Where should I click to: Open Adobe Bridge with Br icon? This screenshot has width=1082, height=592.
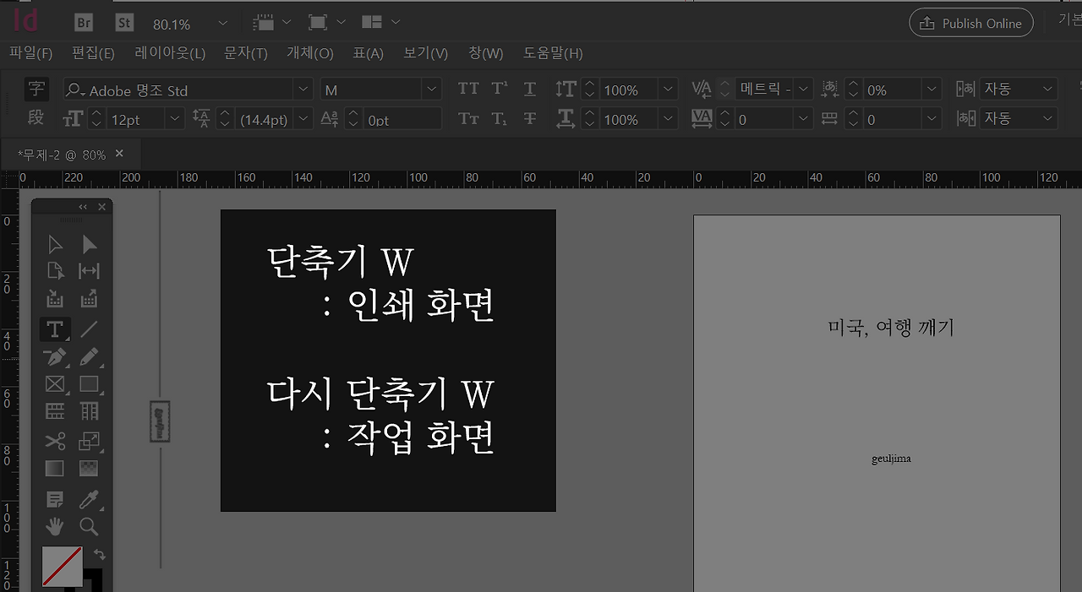84,23
